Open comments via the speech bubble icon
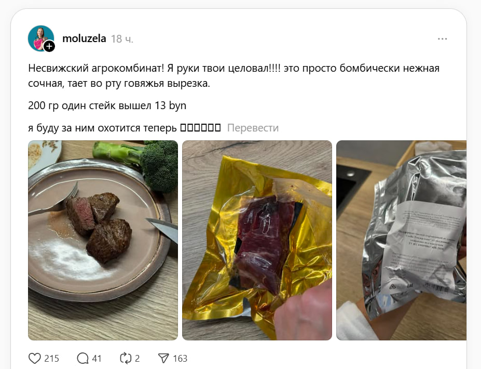481x369 pixels. (83, 358)
